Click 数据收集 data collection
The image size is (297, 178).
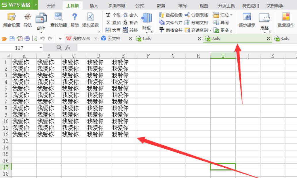[171, 15]
